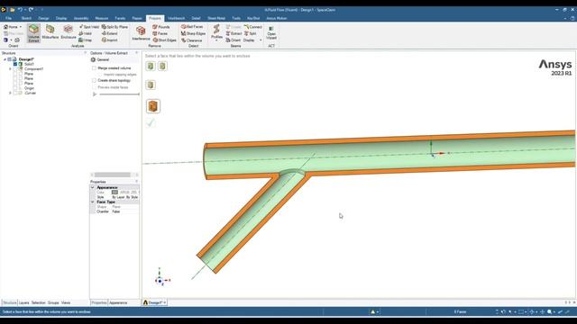Viewport: 577px width, 324px height.
Task: Open the Selection panel tab
Action: point(38,302)
